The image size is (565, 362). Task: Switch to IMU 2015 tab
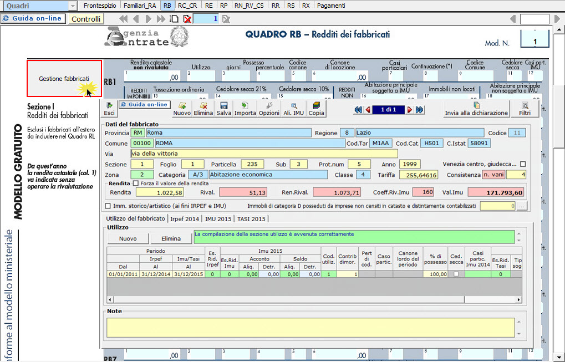coord(218,218)
